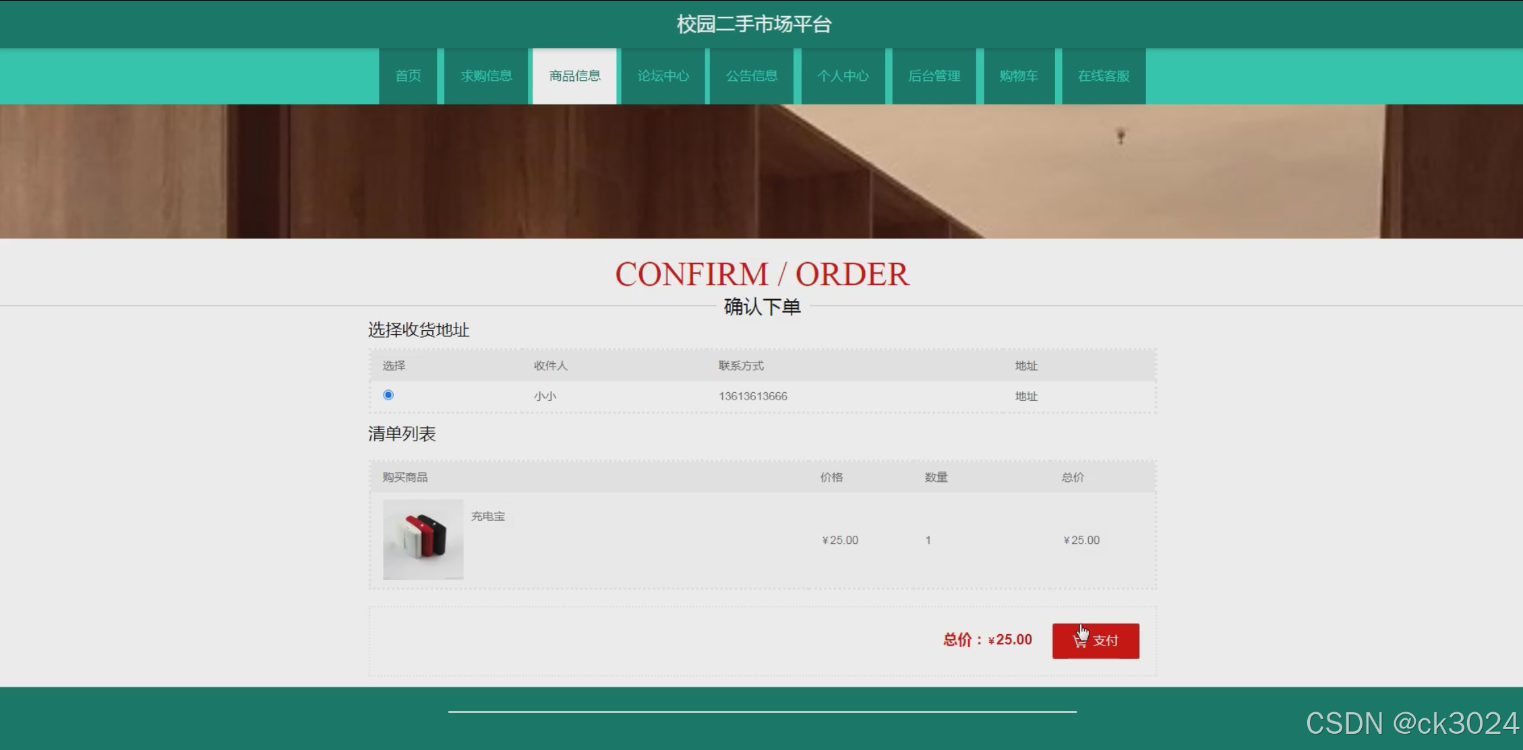1523x750 pixels.
Task: Click the 充电宝 product thumbnail
Action: pyautogui.click(x=423, y=539)
